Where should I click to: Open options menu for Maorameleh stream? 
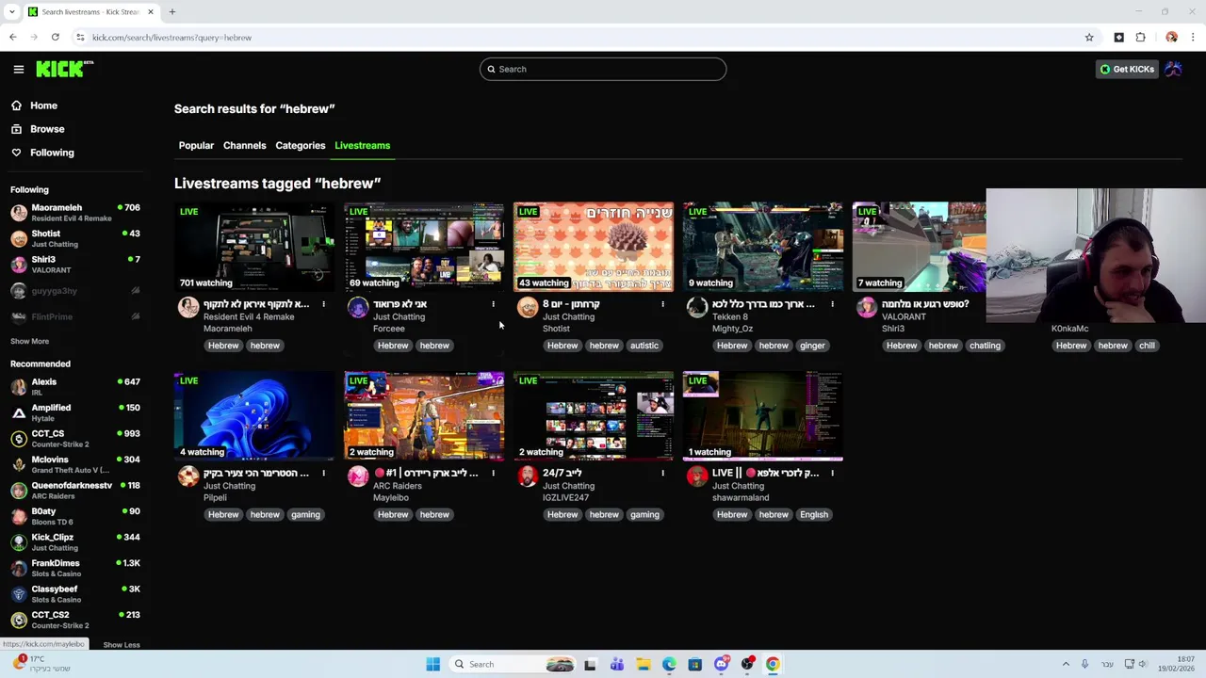point(323,304)
